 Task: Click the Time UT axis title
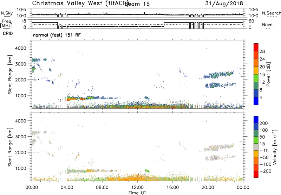tap(137, 193)
